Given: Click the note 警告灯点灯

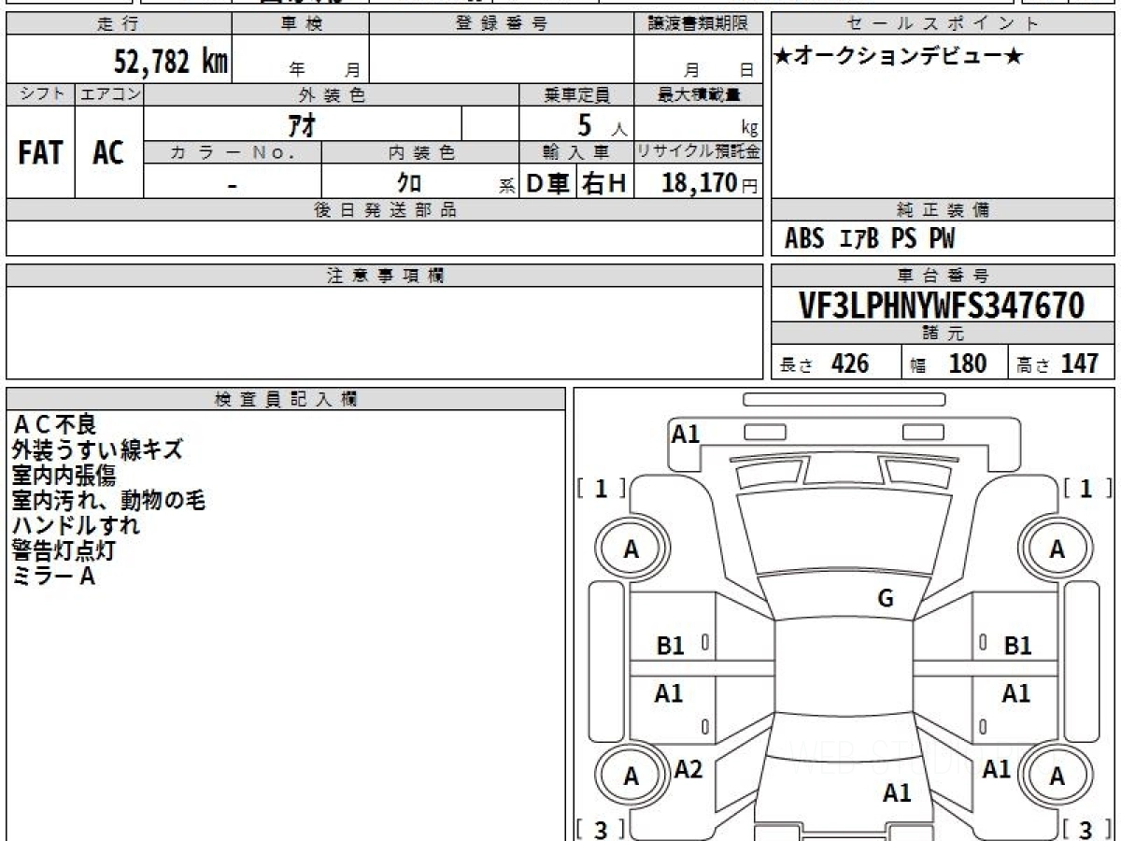Looking at the screenshot, I should 64,551.
